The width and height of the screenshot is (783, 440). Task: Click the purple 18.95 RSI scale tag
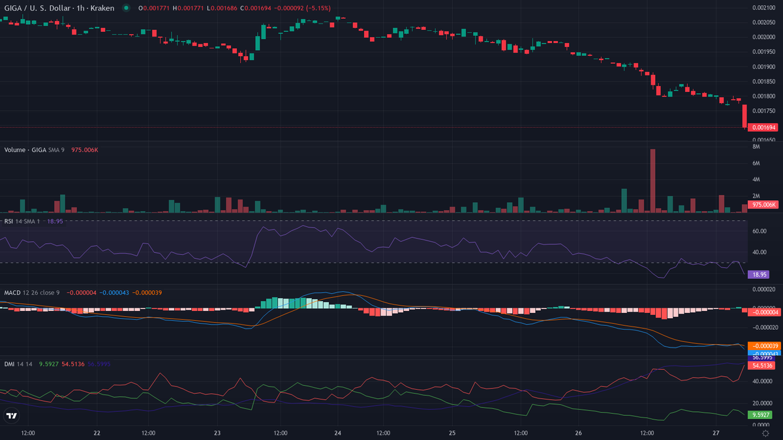coord(760,275)
